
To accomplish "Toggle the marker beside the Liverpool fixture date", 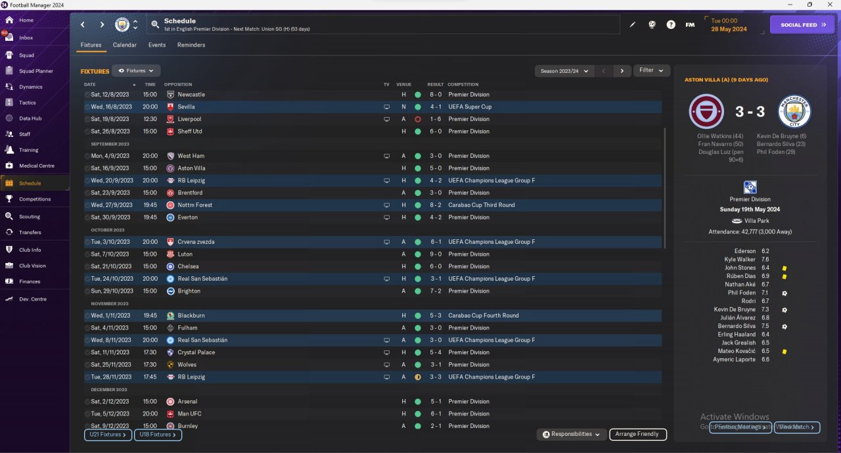I will tap(87, 120).
